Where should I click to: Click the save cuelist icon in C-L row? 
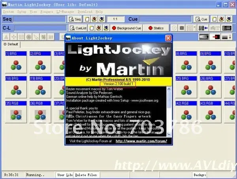(99, 28)
